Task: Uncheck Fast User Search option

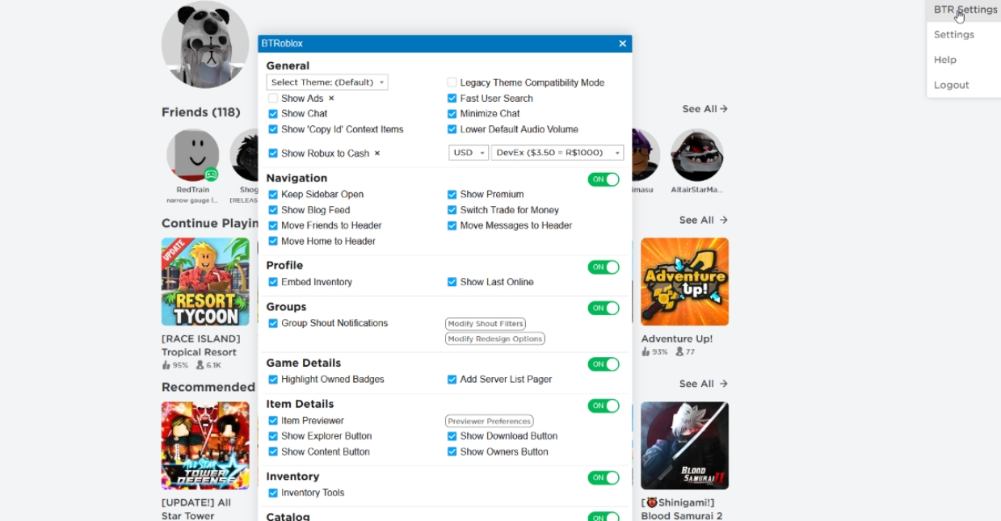Action: point(452,99)
